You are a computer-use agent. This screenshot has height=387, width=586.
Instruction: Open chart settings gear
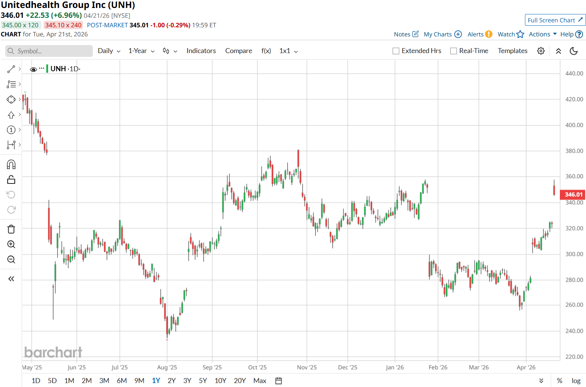(541, 51)
